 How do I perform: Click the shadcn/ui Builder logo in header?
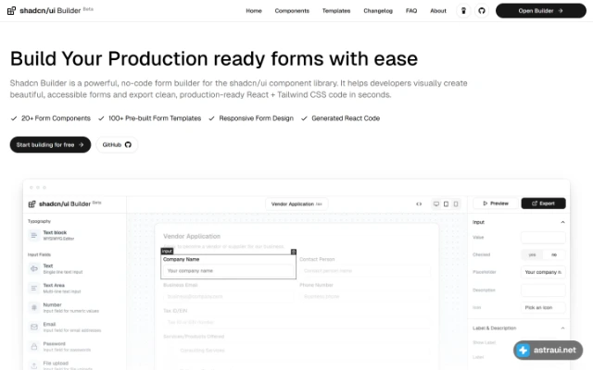pyautogui.click(x=50, y=10)
